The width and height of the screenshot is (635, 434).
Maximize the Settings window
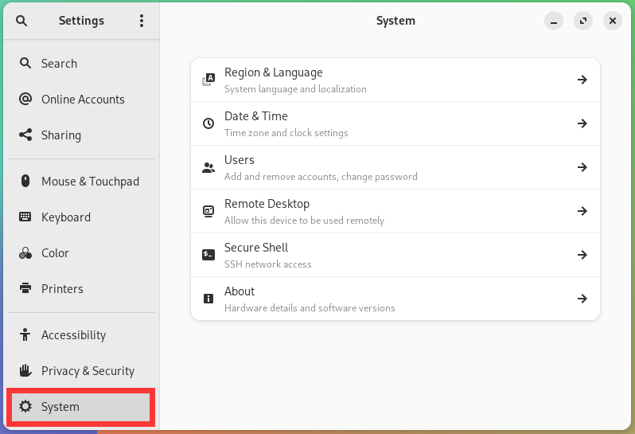[583, 21]
